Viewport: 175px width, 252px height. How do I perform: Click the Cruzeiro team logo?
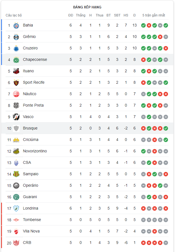click(16, 48)
